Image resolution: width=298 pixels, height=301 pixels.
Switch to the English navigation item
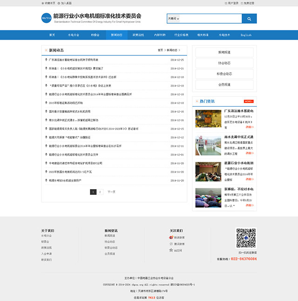pos(246,35)
